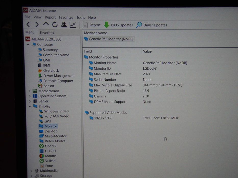
Task: Select the Monitor tree item
Action: coord(48,126)
